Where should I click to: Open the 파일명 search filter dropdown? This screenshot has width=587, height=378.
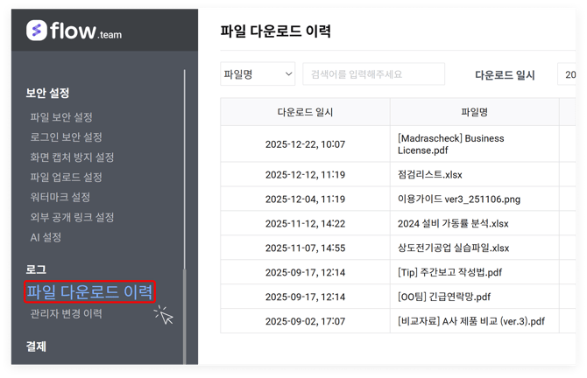coord(258,74)
